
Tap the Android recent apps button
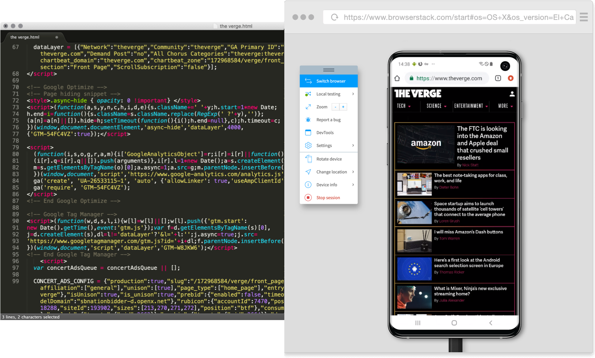click(x=418, y=323)
